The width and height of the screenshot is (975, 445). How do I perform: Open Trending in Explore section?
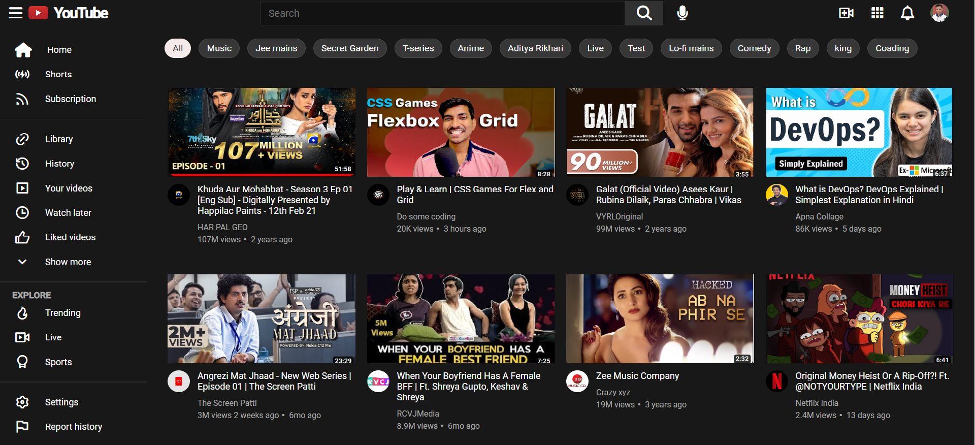[x=63, y=313]
